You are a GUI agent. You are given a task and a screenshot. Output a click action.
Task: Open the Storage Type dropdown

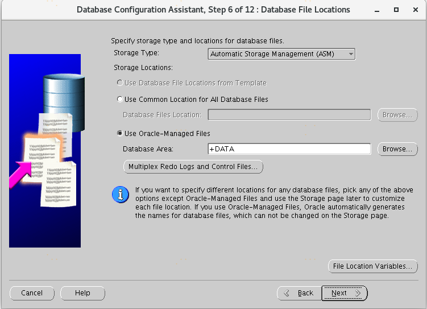[x=281, y=54]
